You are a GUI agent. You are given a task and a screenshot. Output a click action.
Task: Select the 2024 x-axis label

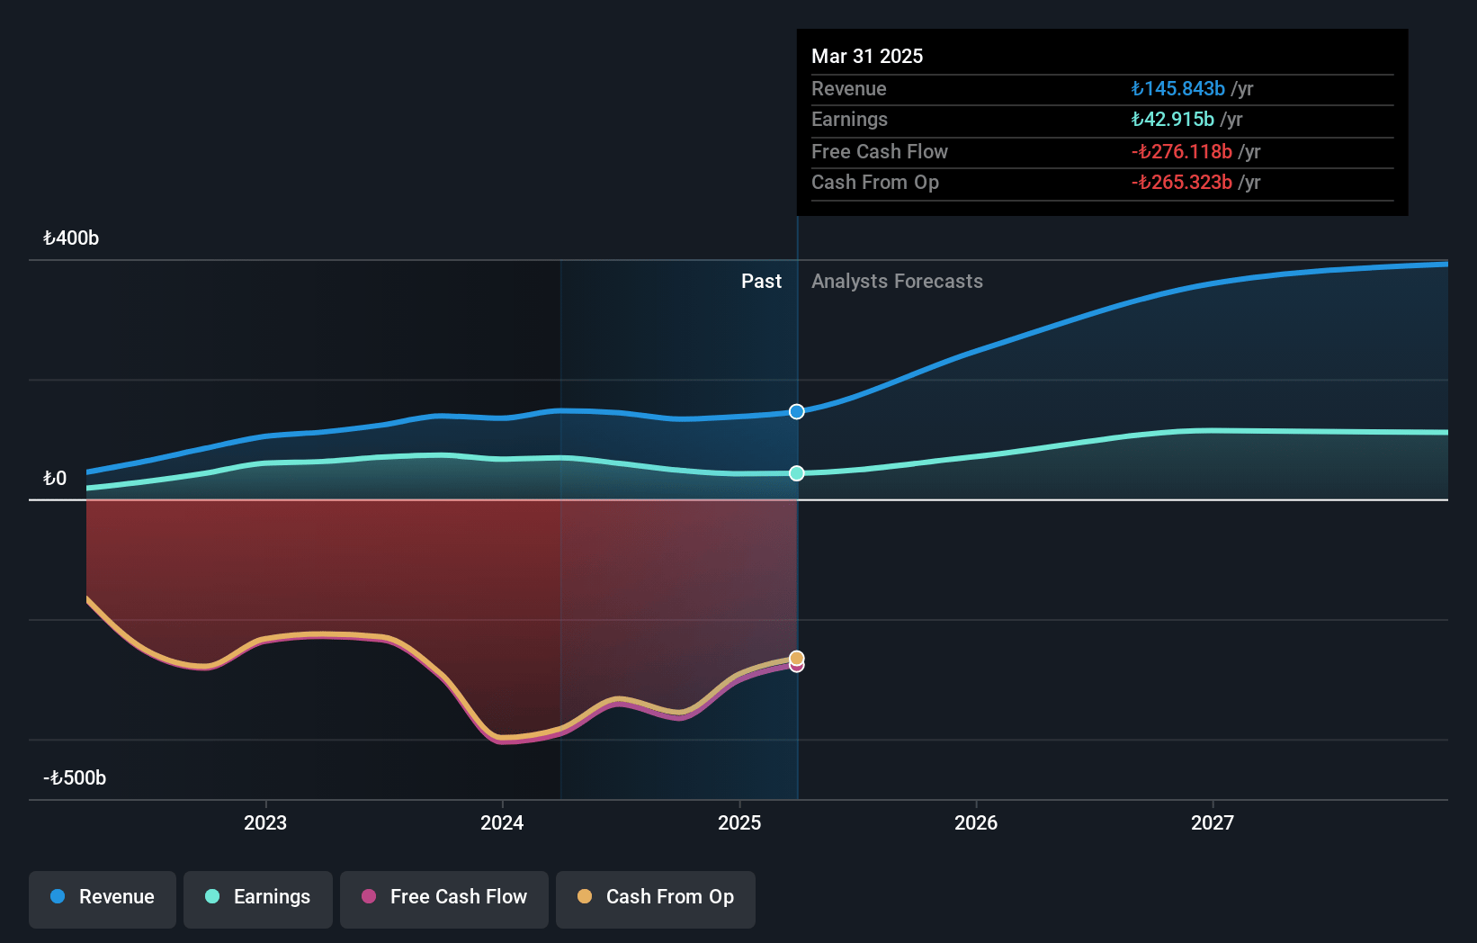coord(502,822)
